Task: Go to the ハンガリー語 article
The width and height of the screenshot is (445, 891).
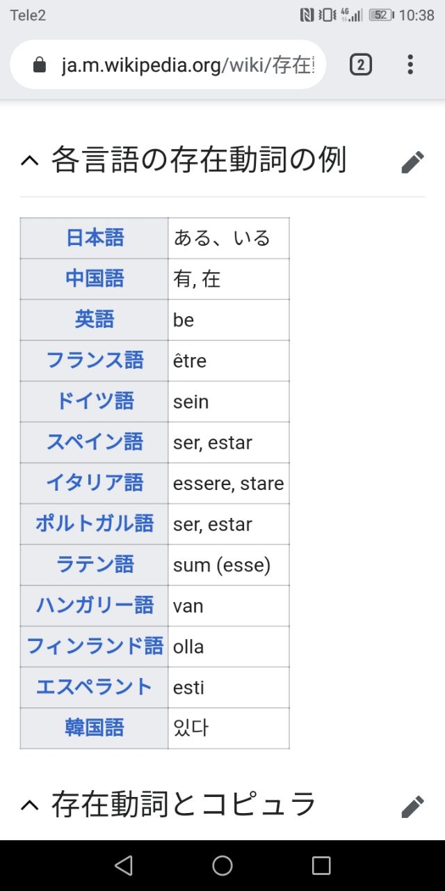Action: pyautogui.click(x=95, y=605)
